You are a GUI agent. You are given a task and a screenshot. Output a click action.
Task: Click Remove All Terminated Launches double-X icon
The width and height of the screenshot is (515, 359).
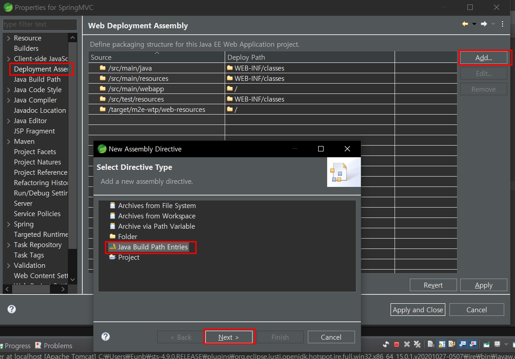(417, 344)
